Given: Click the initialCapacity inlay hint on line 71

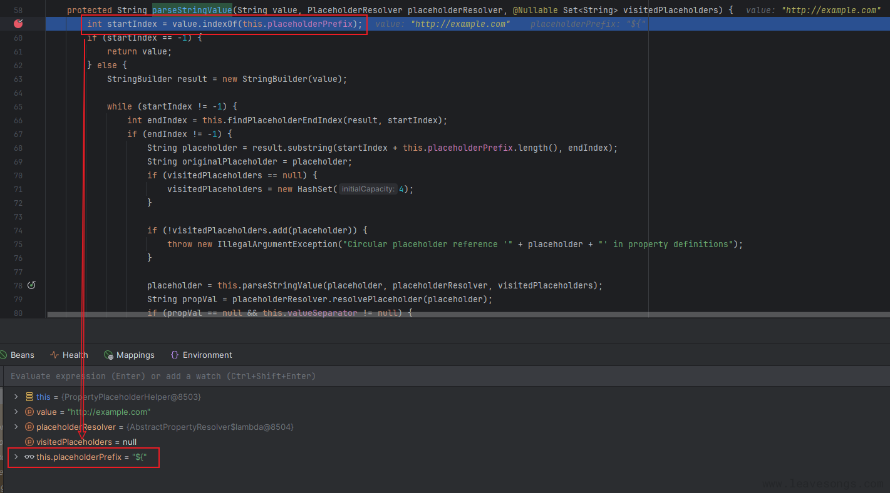Looking at the screenshot, I should [368, 189].
